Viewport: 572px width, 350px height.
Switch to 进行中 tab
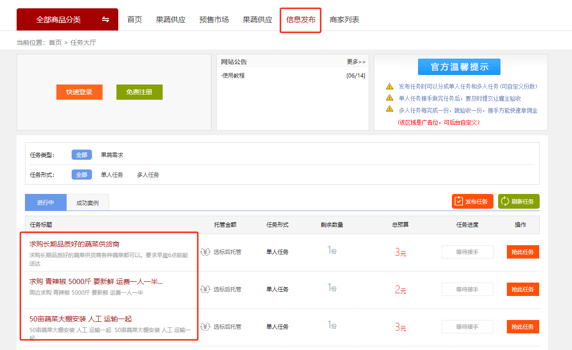(x=46, y=202)
